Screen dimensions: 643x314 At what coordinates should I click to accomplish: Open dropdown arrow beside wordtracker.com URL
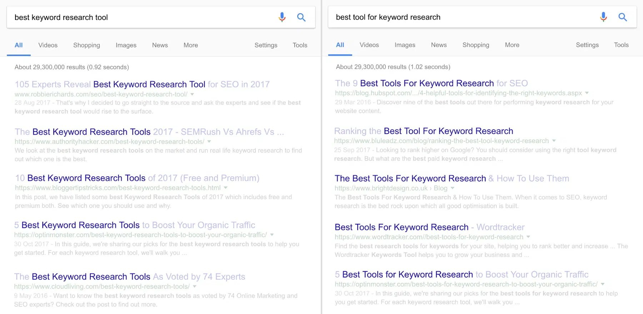click(528, 237)
